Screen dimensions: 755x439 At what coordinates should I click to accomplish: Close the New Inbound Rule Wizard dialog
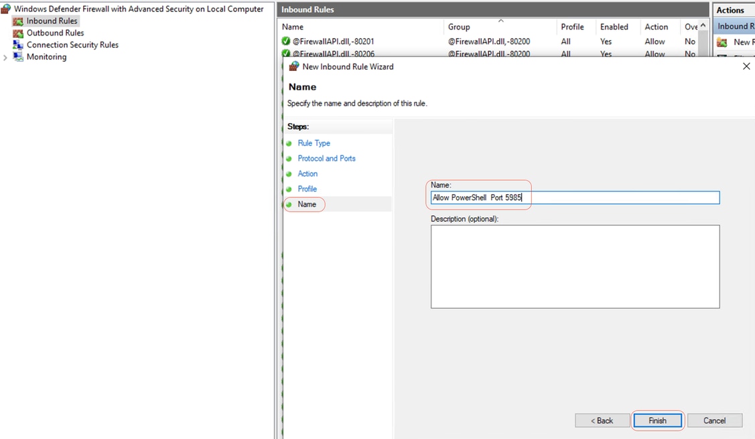[x=746, y=66]
